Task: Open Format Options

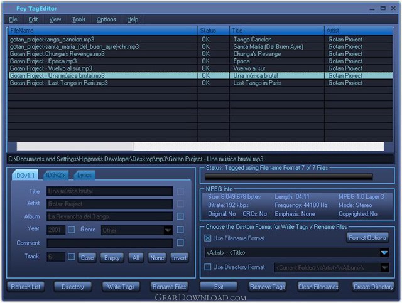Action: tap(367, 238)
